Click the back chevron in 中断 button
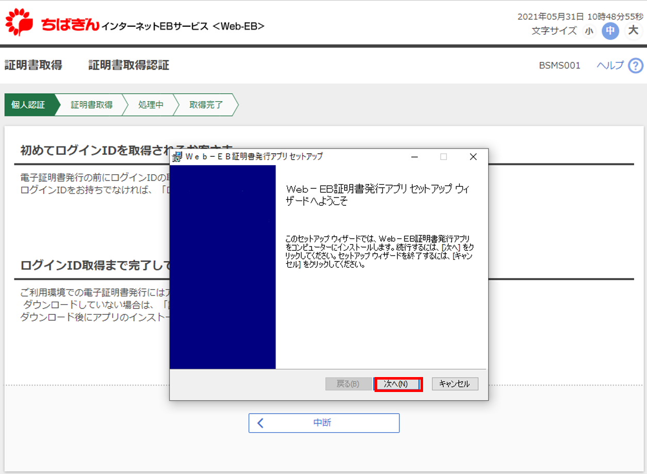 261,423
